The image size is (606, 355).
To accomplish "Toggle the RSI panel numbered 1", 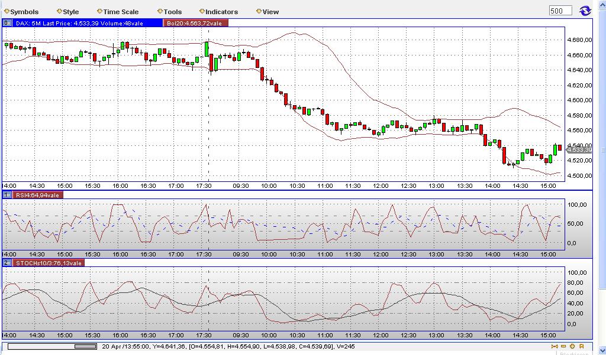I will click(7, 193).
